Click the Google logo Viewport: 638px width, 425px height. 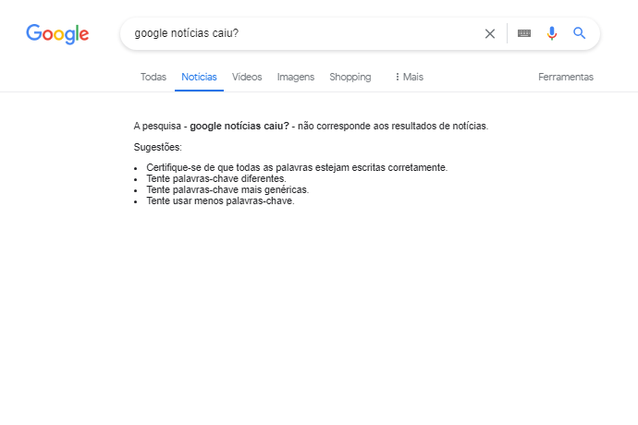57,34
